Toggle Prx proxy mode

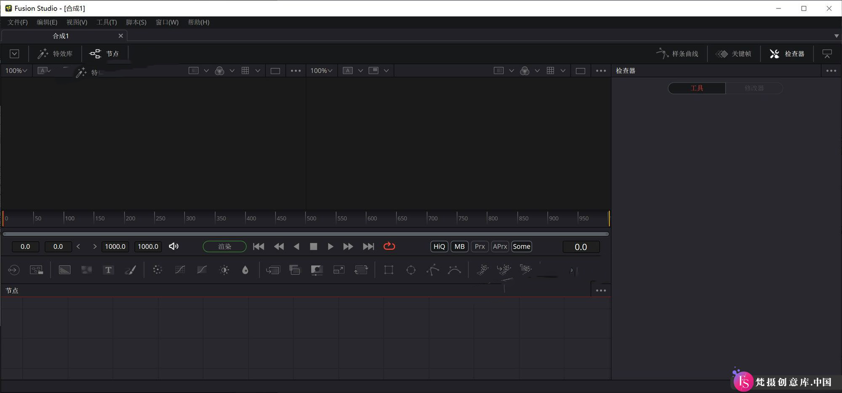480,247
